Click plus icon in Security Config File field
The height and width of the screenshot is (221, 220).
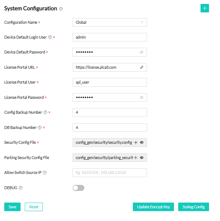[136, 142]
